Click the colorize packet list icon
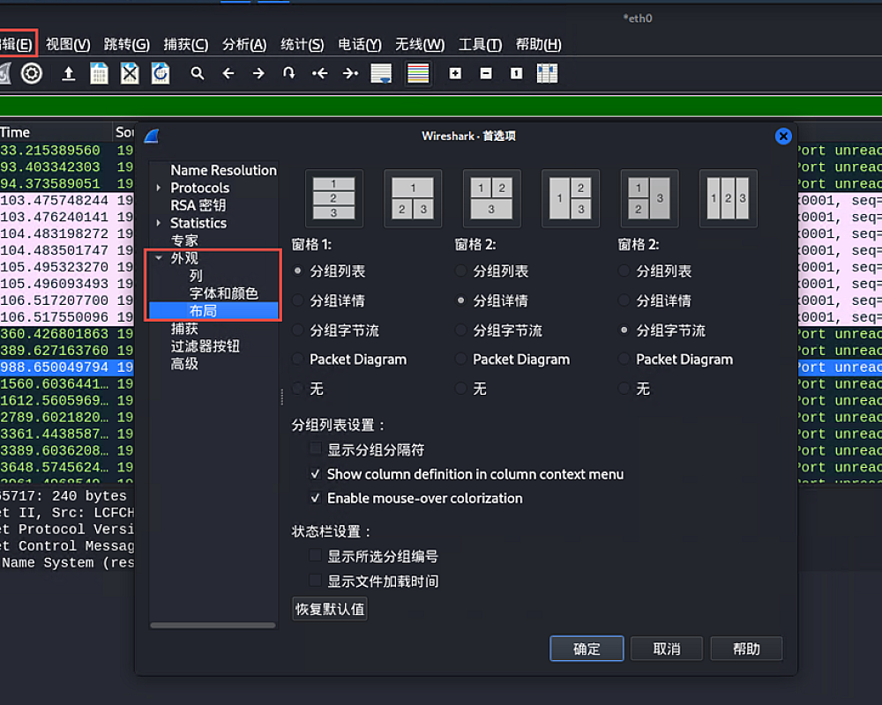 point(418,73)
